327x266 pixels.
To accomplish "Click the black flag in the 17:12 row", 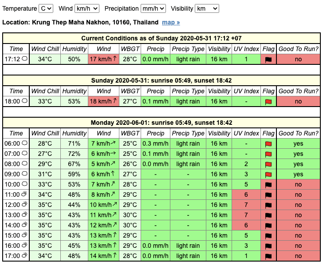I will (x=268, y=59).
